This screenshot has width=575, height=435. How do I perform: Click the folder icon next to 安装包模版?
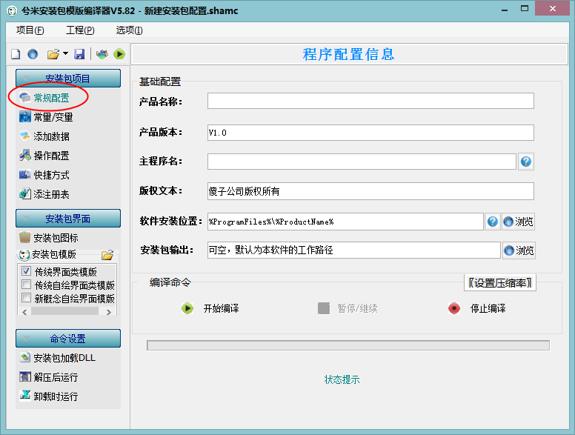[x=108, y=254]
